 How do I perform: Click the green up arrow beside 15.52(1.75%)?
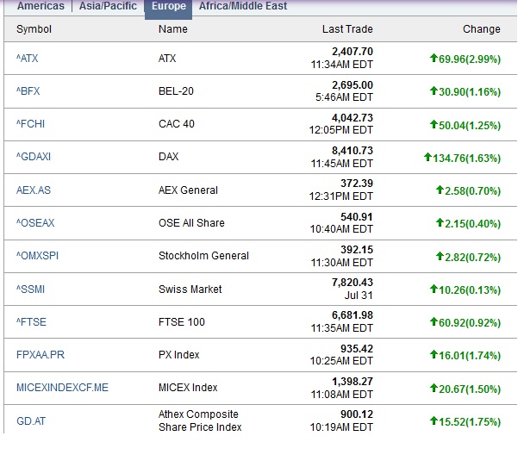[434, 420]
